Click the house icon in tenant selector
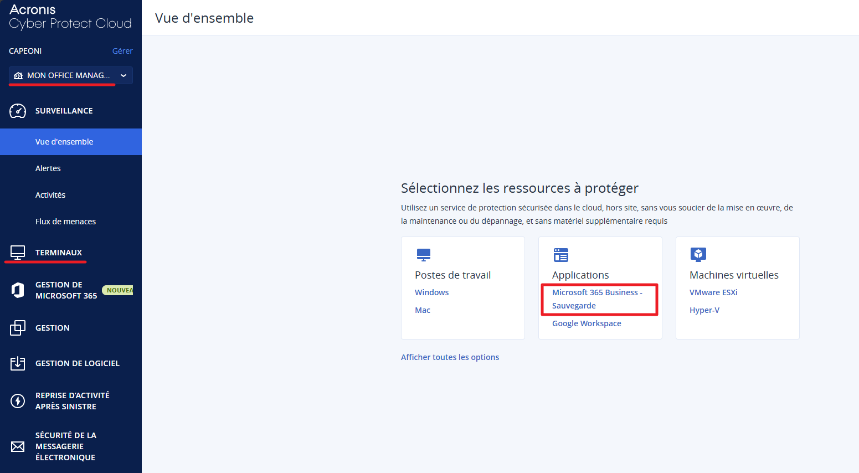The width and height of the screenshot is (859, 473). click(18, 75)
